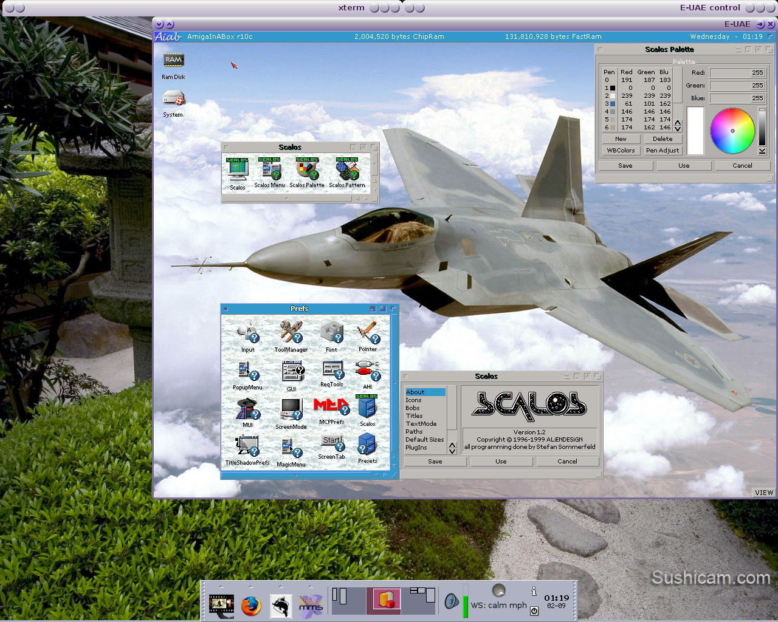Open the Presets drawer icon
The image size is (778, 622).
pyautogui.click(x=367, y=445)
